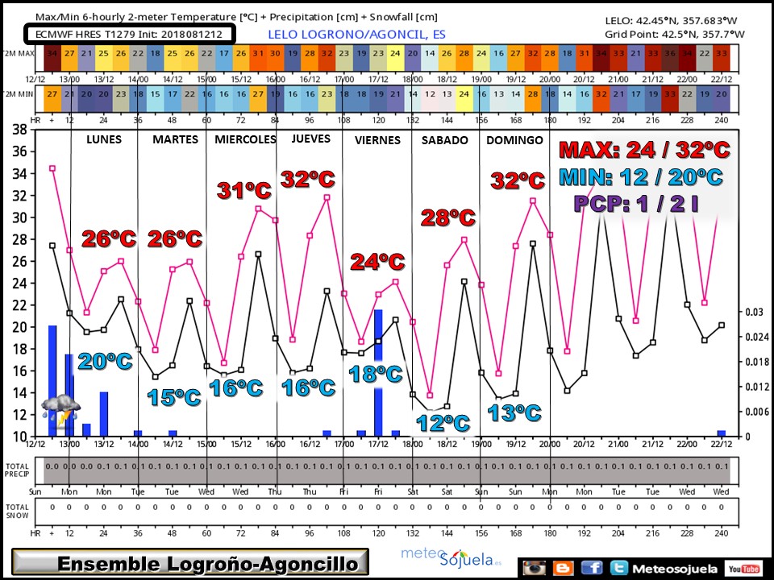
Task: Click the red 24ºC label
Action: (377, 262)
